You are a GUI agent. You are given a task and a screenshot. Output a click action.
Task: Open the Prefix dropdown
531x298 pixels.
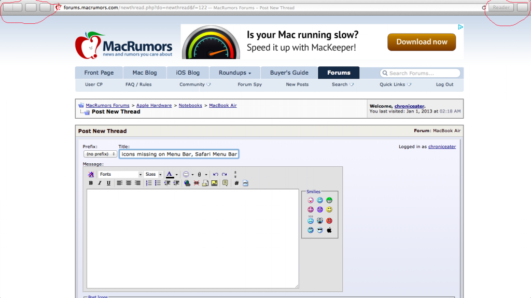click(x=100, y=154)
